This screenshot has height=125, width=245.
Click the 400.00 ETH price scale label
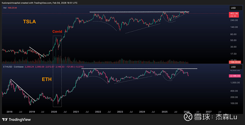click(x=234, y=91)
